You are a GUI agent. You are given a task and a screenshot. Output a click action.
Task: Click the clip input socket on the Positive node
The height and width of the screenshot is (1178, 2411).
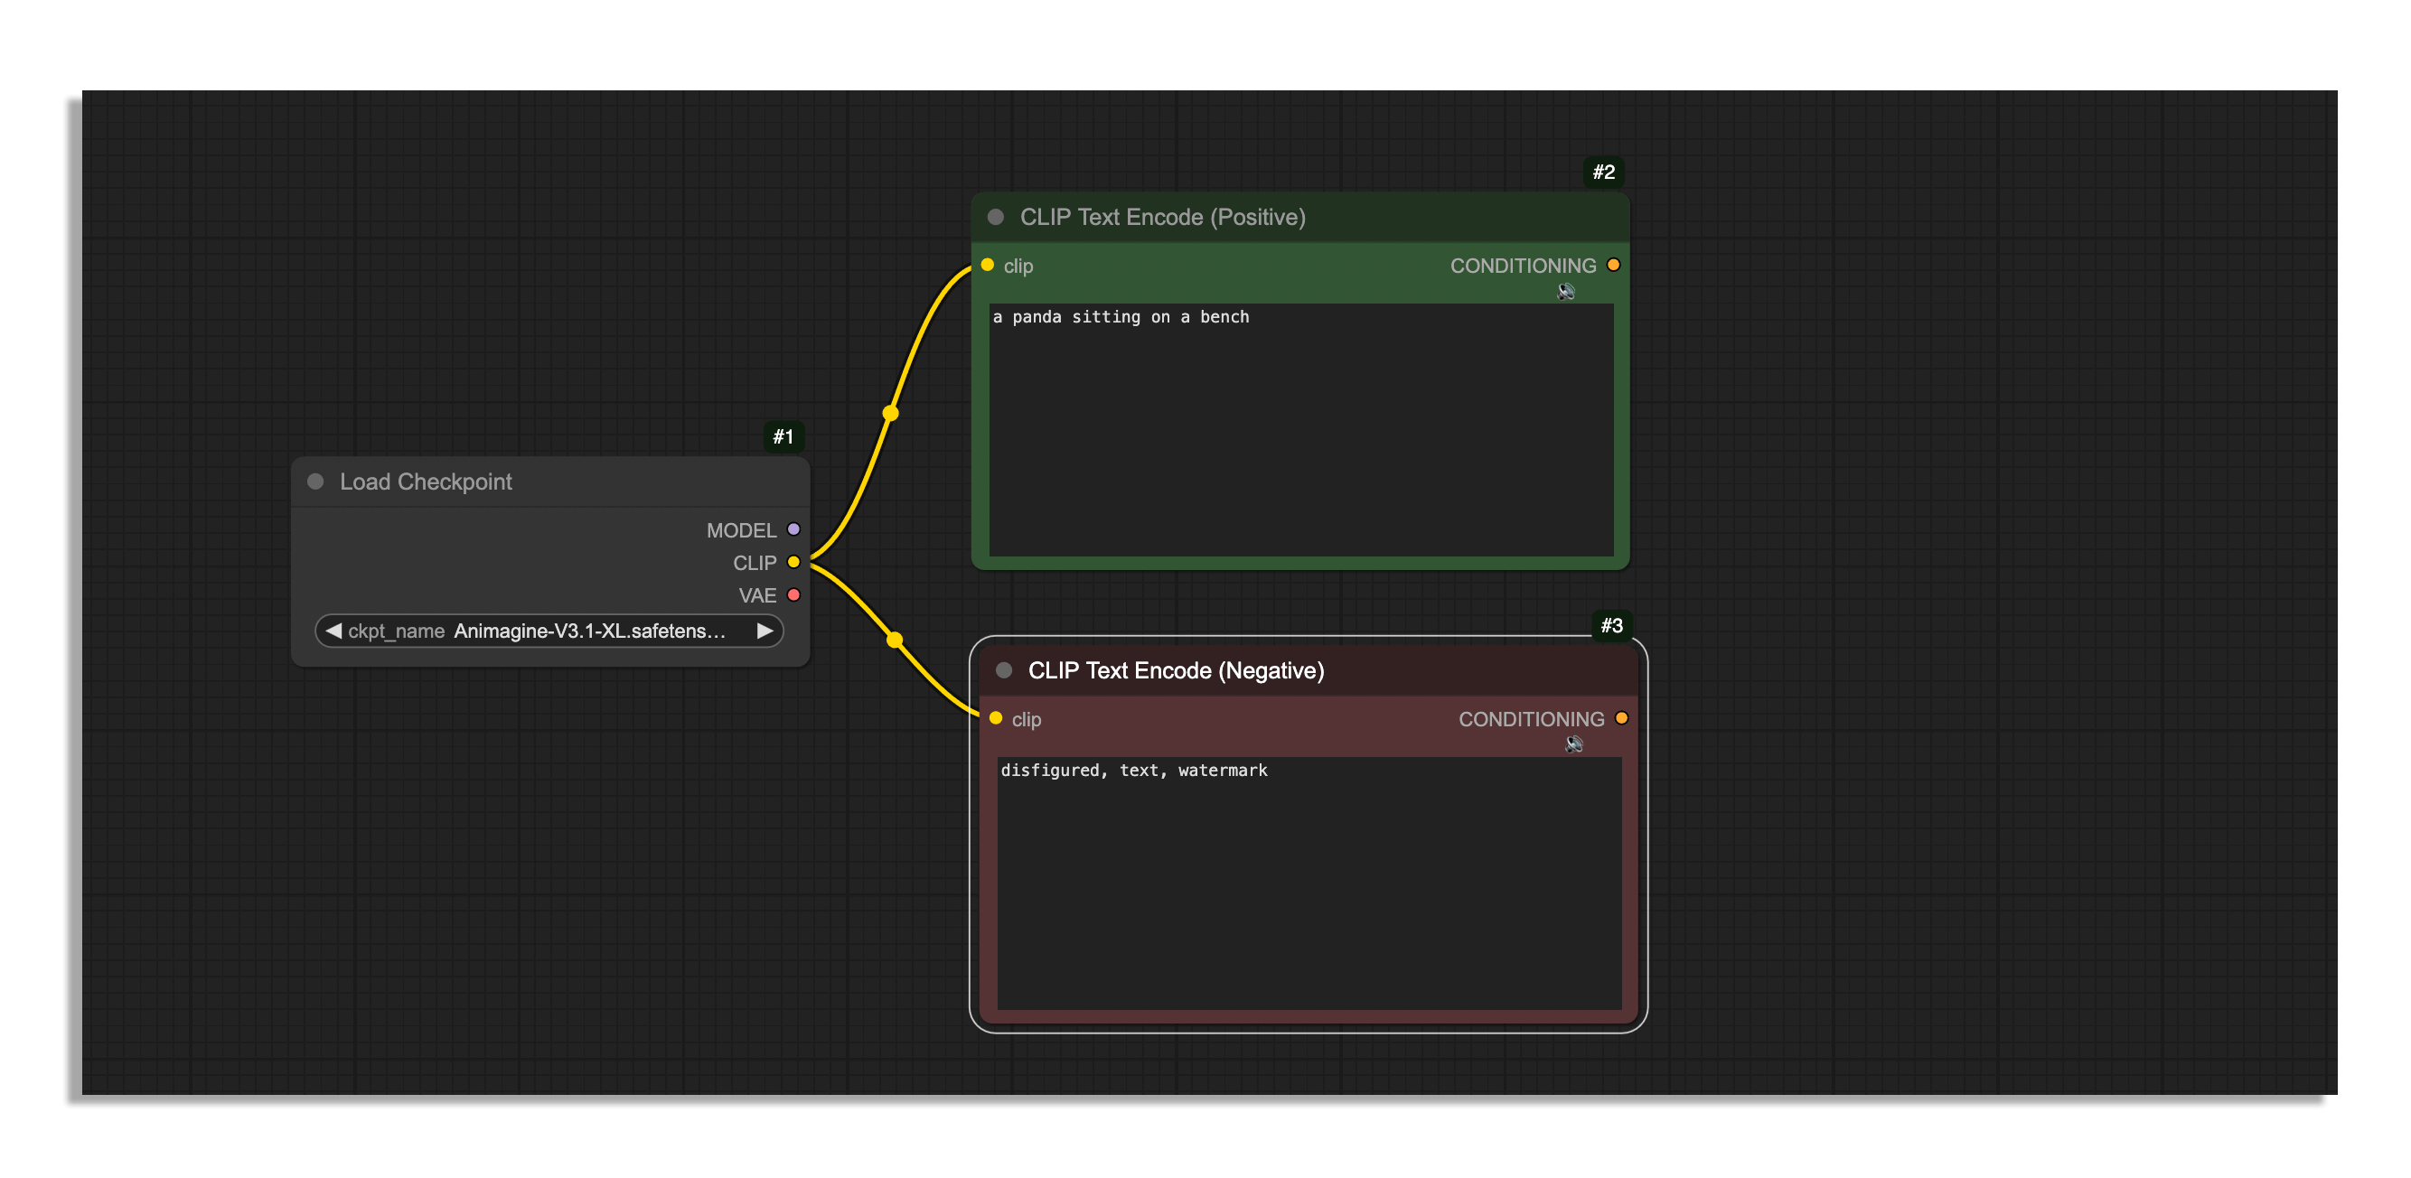[x=988, y=266]
